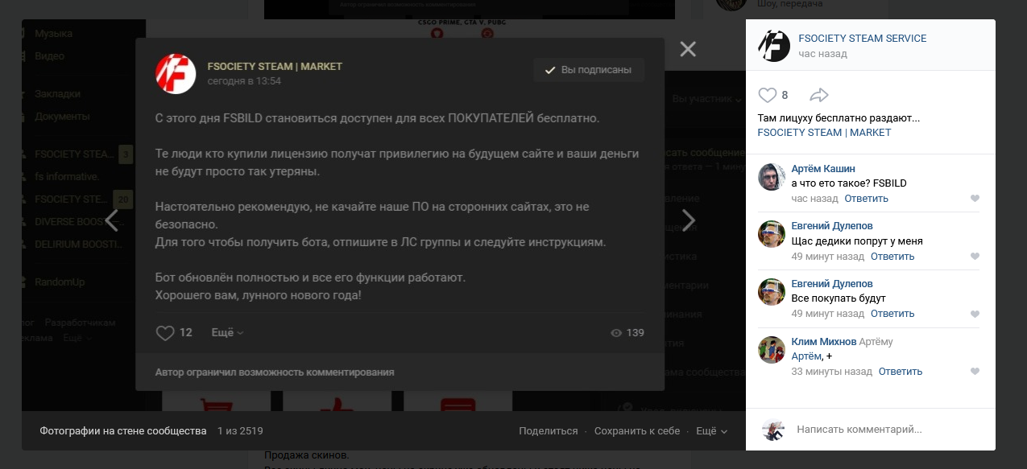
Task: Open the FSOCIETY STEAM SERVICE avatar in the comments panel
Action: (x=774, y=46)
